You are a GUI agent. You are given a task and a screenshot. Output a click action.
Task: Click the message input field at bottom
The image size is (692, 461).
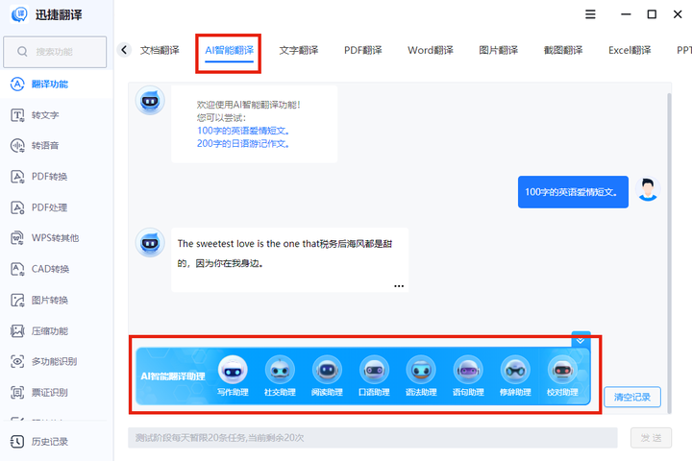click(373, 438)
